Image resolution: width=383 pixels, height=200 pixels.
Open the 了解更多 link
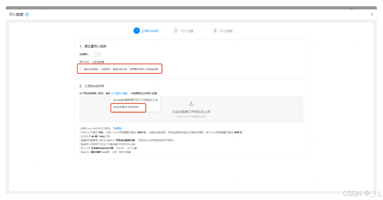117,128
